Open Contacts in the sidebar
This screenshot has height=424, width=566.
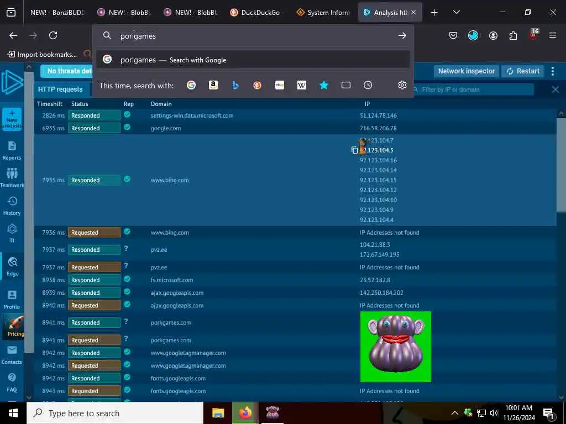[x=12, y=355]
